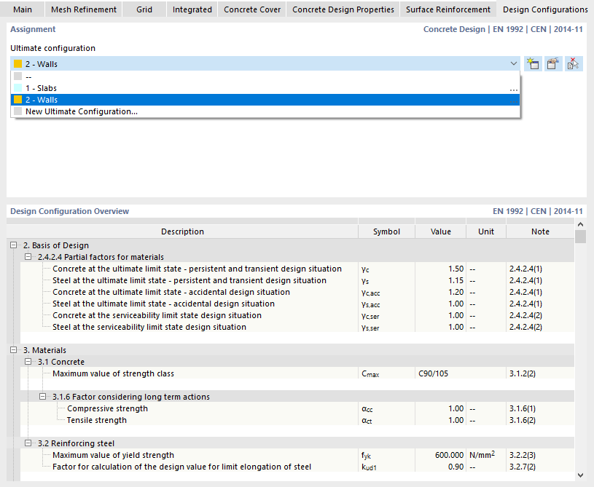The height and width of the screenshot is (487, 594).
Task: Open the Mesh Refinement tab
Action: click(84, 9)
